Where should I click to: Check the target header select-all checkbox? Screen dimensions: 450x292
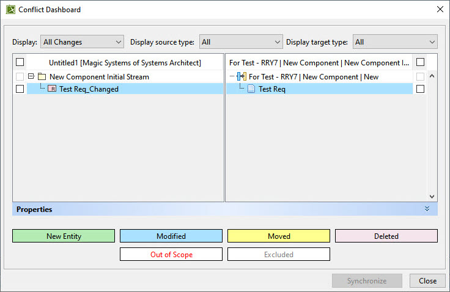pos(420,62)
